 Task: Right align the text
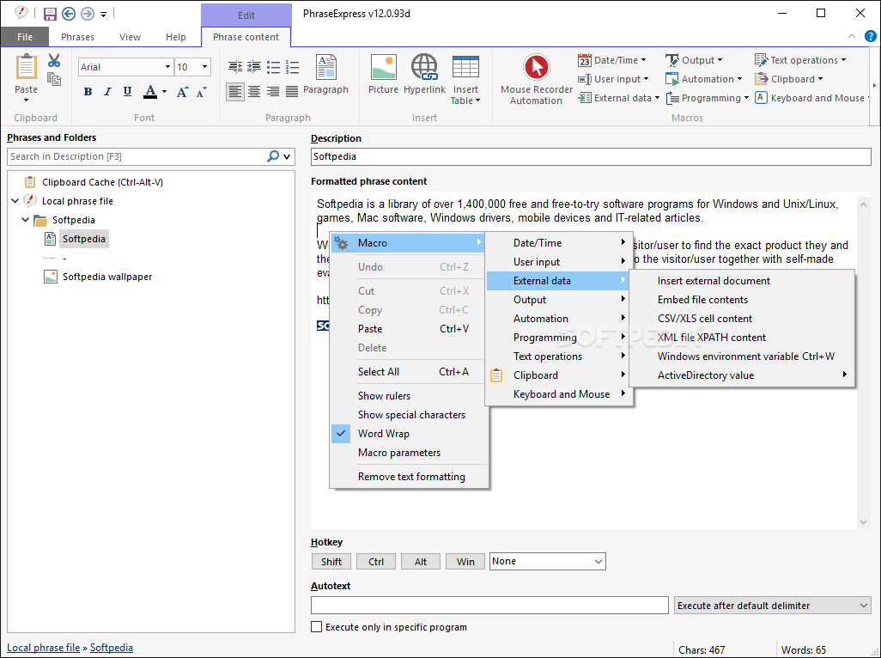click(x=274, y=91)
